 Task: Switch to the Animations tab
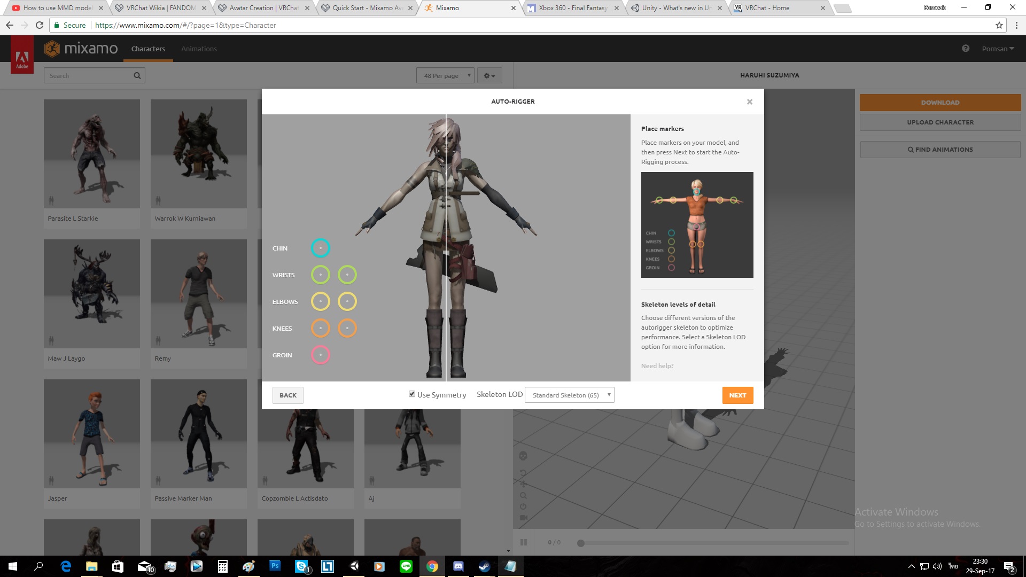(199, 49)
